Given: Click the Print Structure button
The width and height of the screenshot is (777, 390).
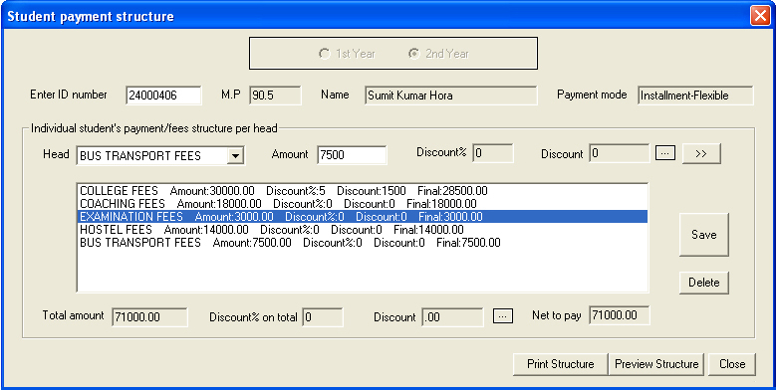Looking at the screenshot, I should tap(561, 364).
